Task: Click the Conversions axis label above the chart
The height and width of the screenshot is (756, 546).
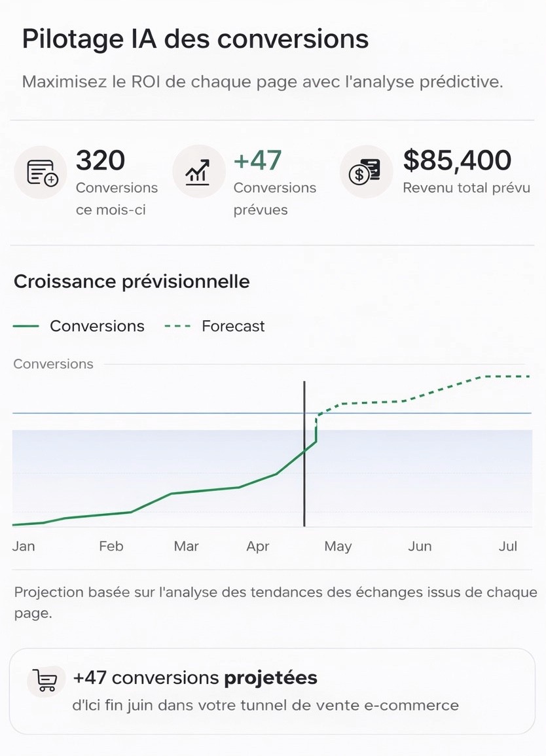Action: 53,364
